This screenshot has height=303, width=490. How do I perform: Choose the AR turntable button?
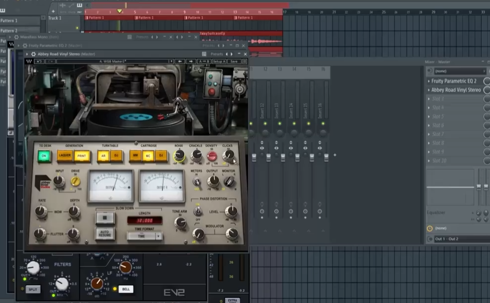(103, 156)
